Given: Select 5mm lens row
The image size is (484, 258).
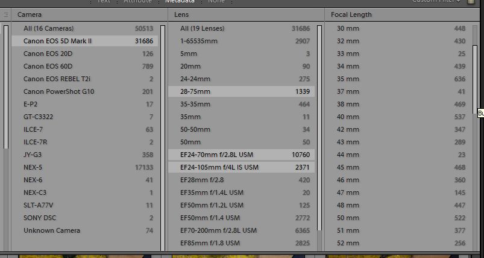Looking at the screenshot, I should click(x=241, y=54).
